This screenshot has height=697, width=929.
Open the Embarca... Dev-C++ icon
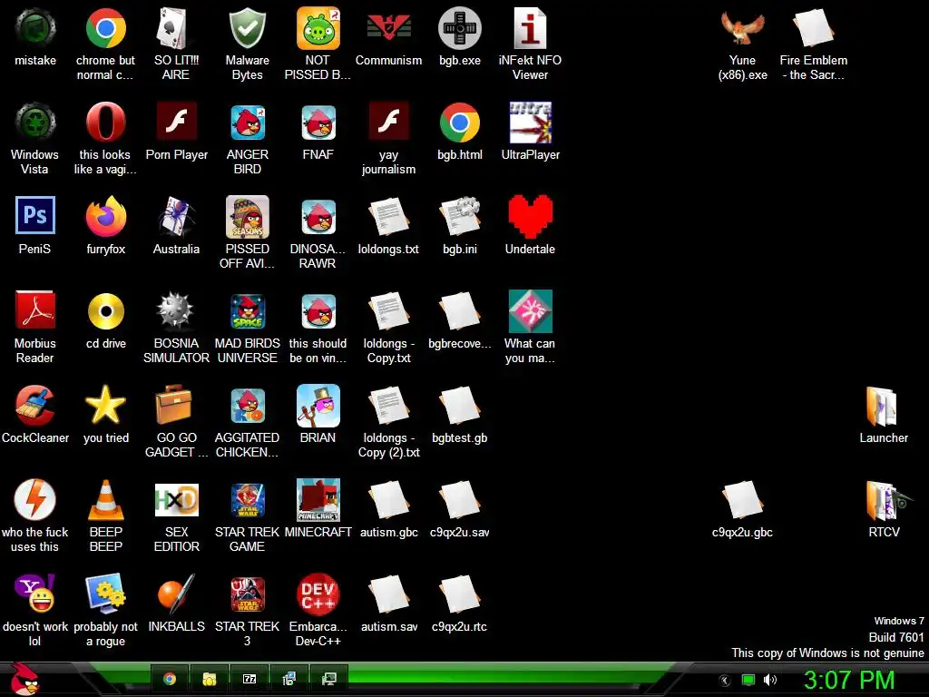[318, 594]
